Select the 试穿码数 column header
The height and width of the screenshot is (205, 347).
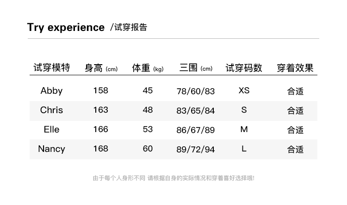(x=244, y=68)
